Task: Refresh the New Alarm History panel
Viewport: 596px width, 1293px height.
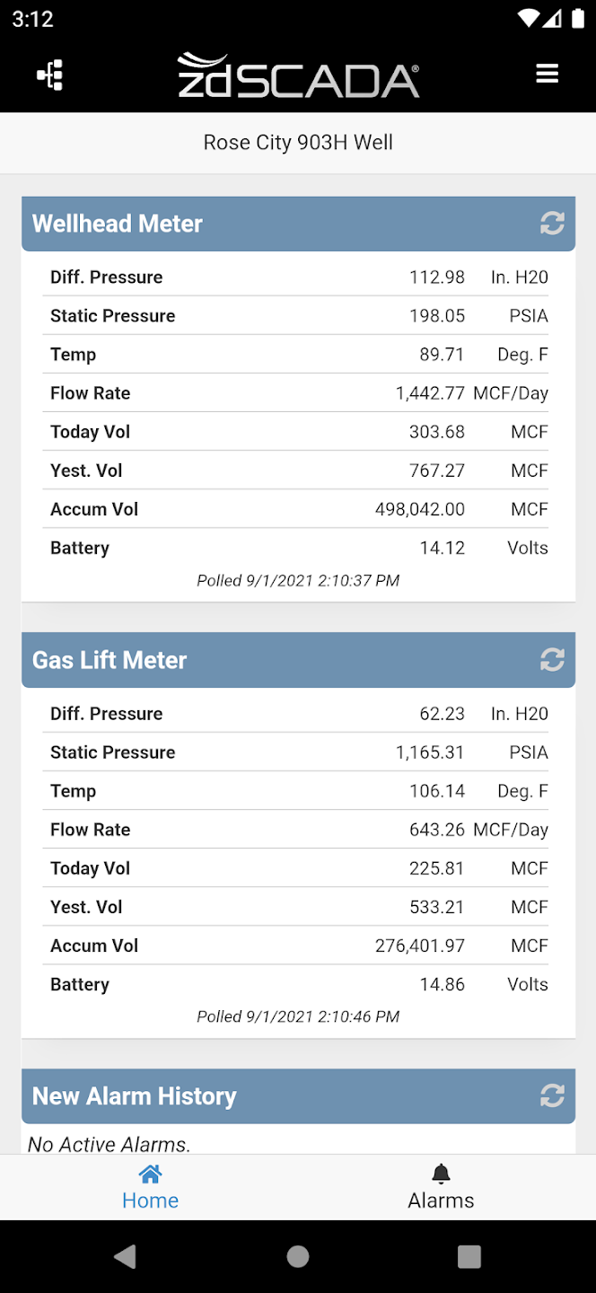Action: (552, 1095)
